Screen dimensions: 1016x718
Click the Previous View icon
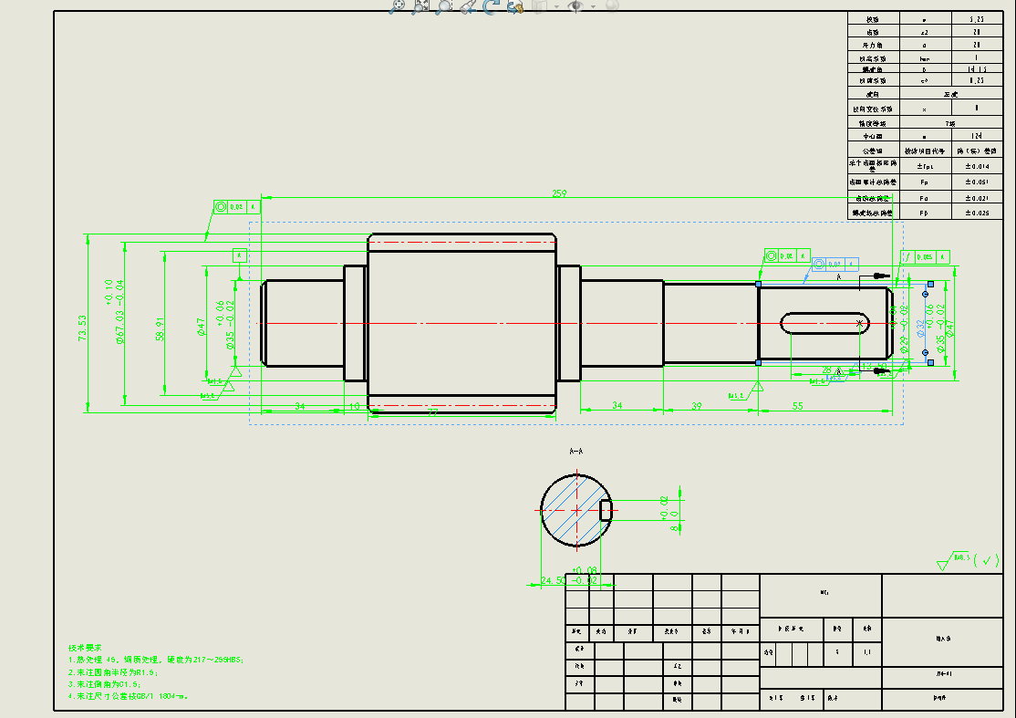point(467,6)
